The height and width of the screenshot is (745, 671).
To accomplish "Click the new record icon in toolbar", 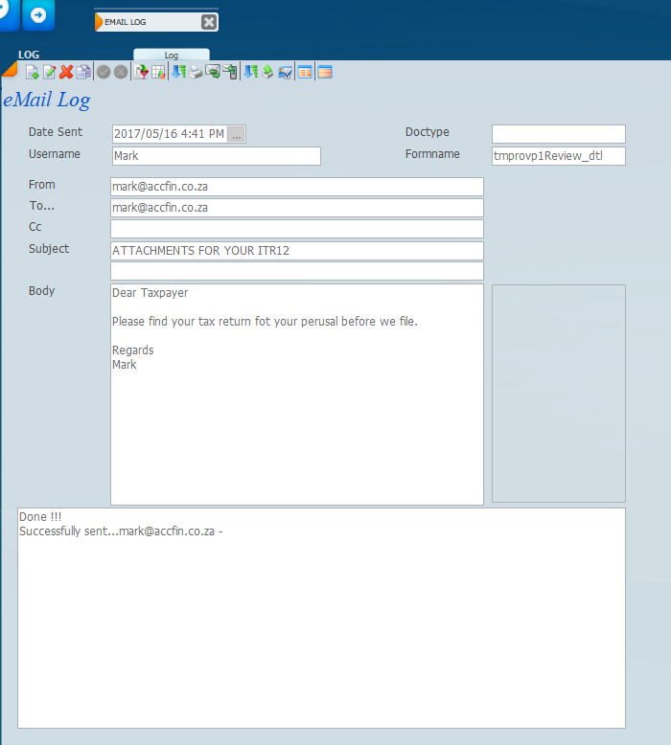I will [x=32, y=72].
